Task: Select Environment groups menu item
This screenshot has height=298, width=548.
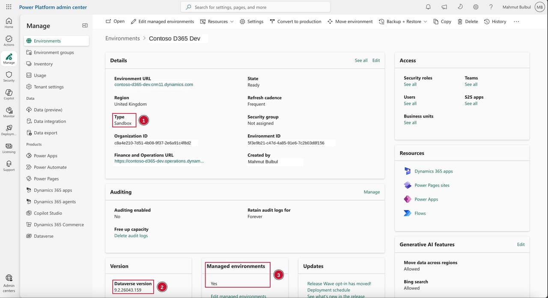Action: coord(57,52)
